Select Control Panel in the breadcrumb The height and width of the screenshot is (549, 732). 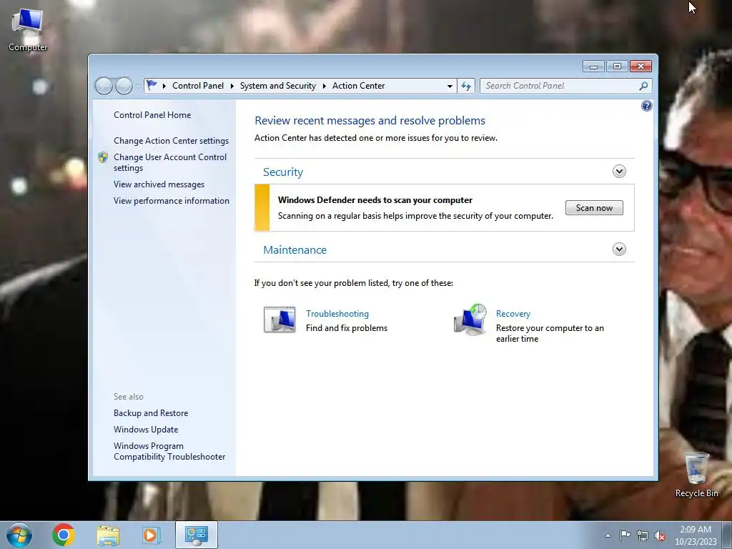[198, 86]
